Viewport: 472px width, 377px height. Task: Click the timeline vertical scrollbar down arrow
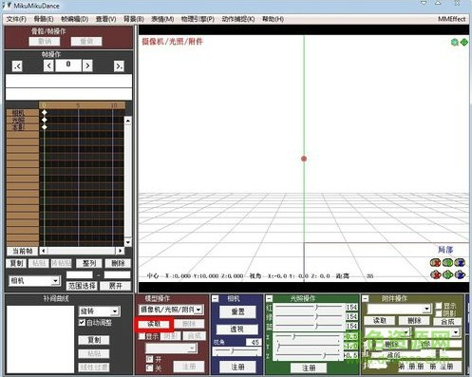click(x=128, y=242)
